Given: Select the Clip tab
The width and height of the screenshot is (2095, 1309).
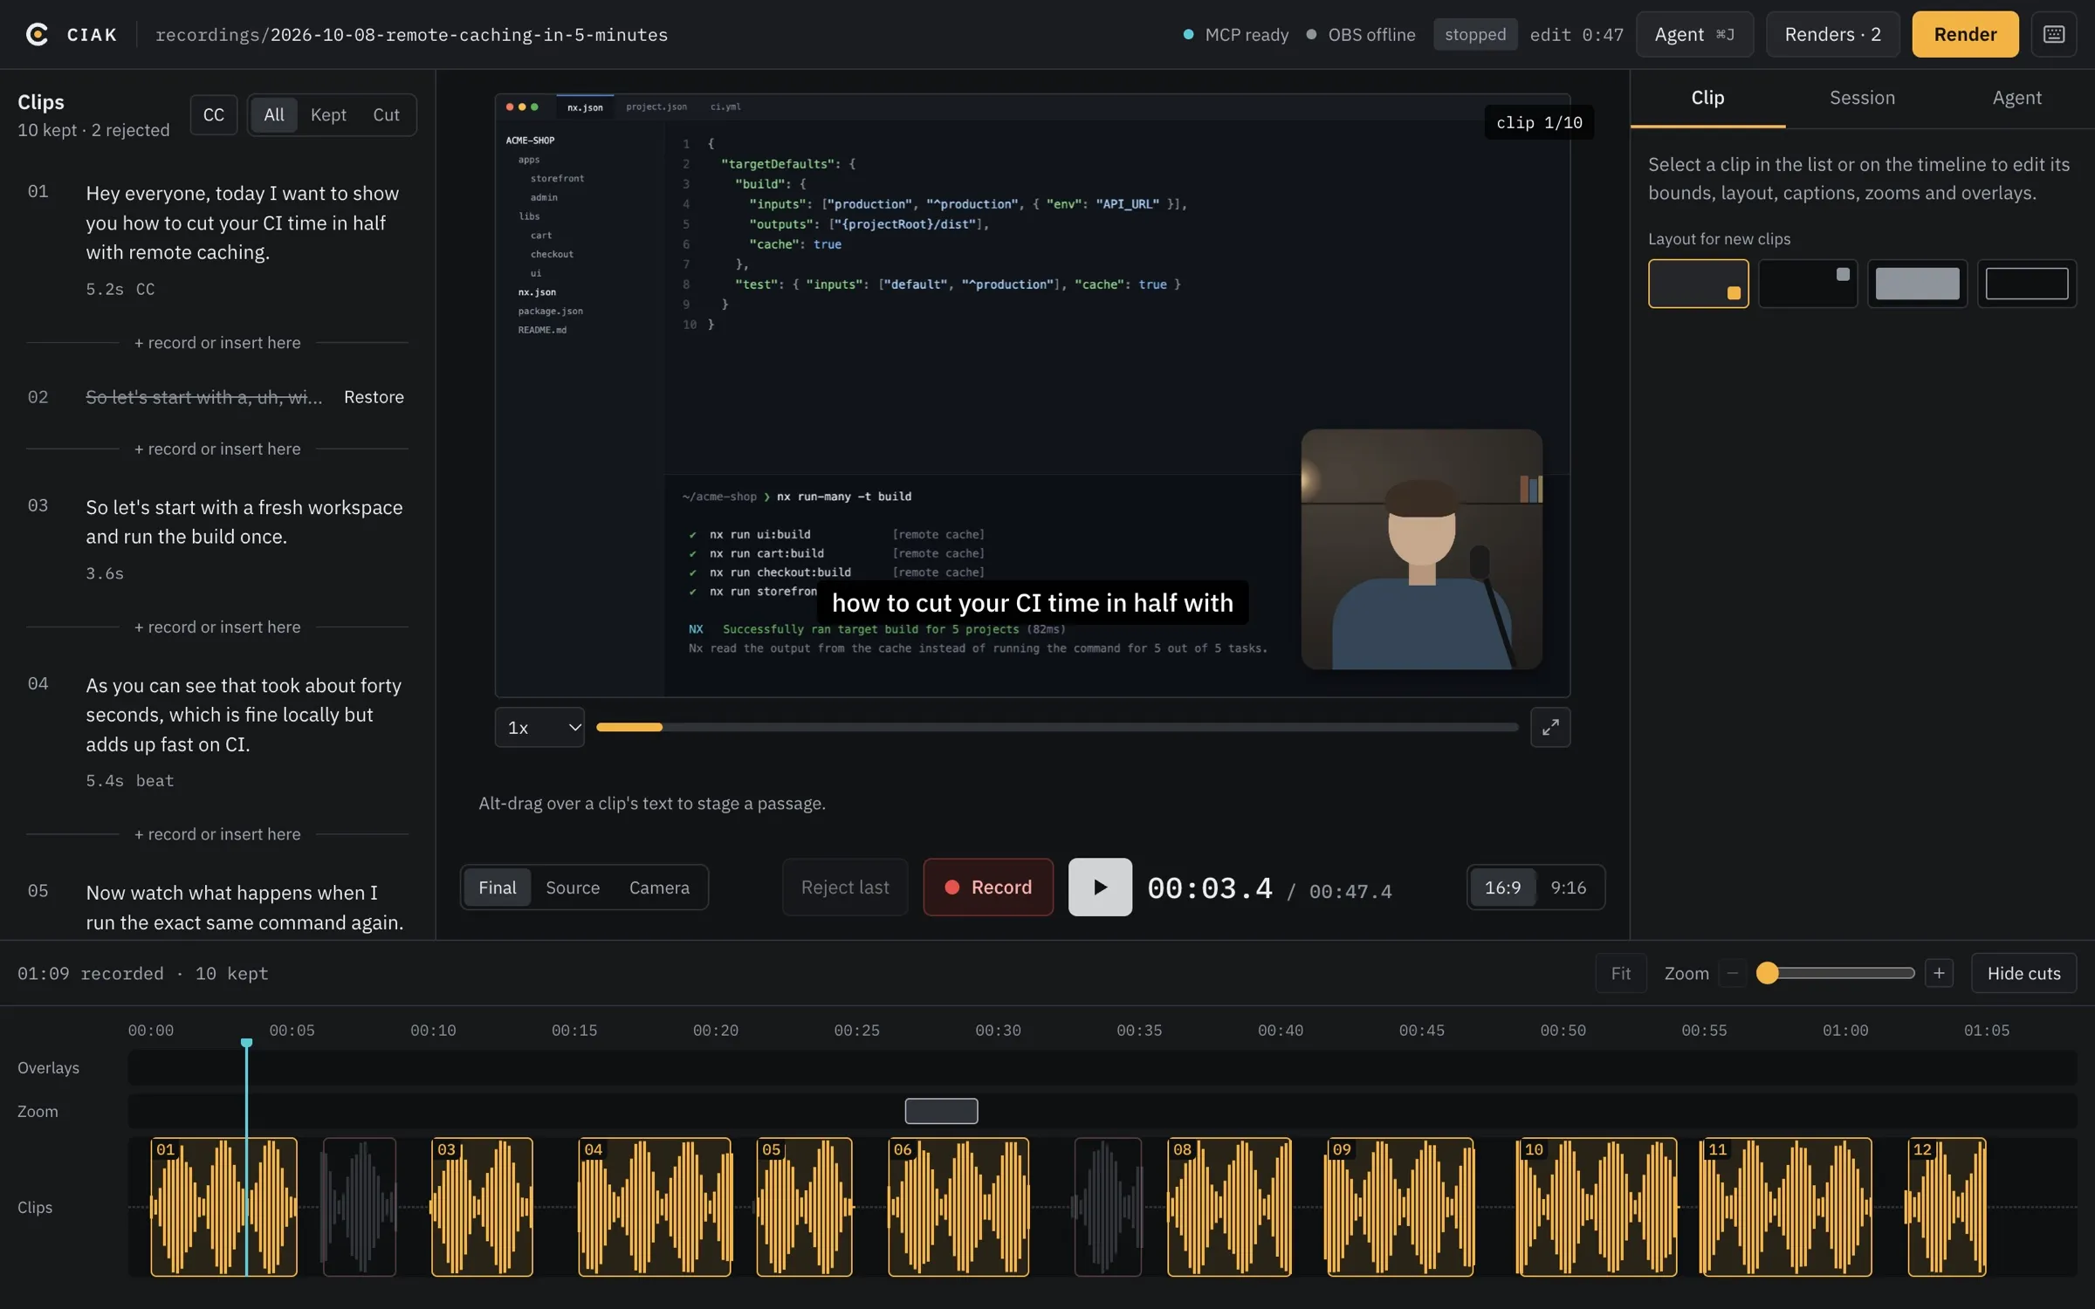Looking at the screenshot, I should 1707,98.
